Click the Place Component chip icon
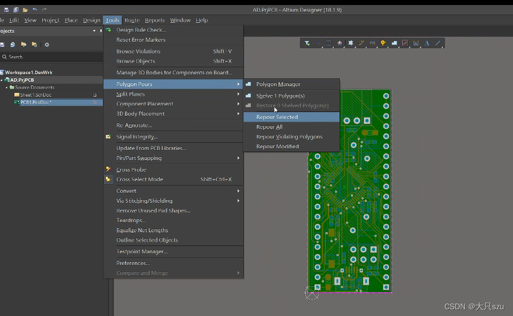 click(x=351, y=43)
